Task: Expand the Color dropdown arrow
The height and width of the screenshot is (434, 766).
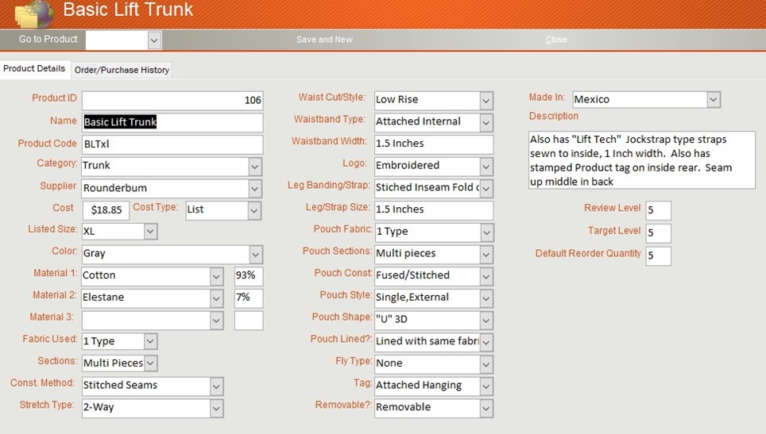Action: (x=254, y=254)
